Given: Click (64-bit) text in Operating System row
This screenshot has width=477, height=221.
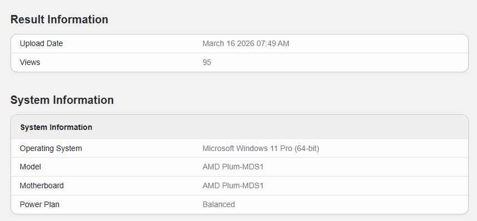Looking at the screenshot, I should [x=307, y=148].
